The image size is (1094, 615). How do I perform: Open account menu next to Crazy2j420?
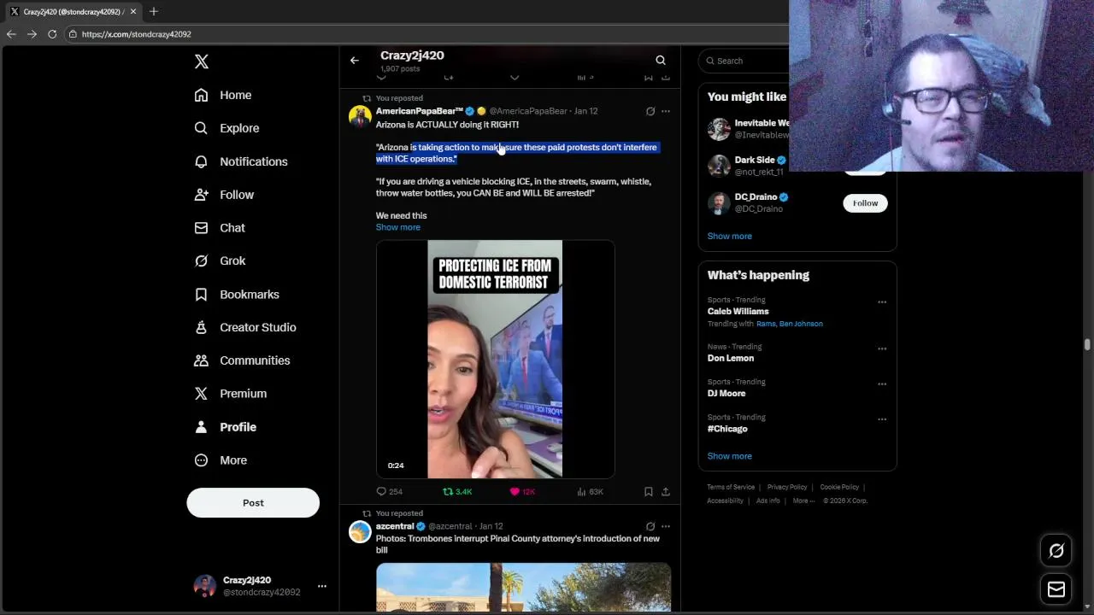[322, 586]
